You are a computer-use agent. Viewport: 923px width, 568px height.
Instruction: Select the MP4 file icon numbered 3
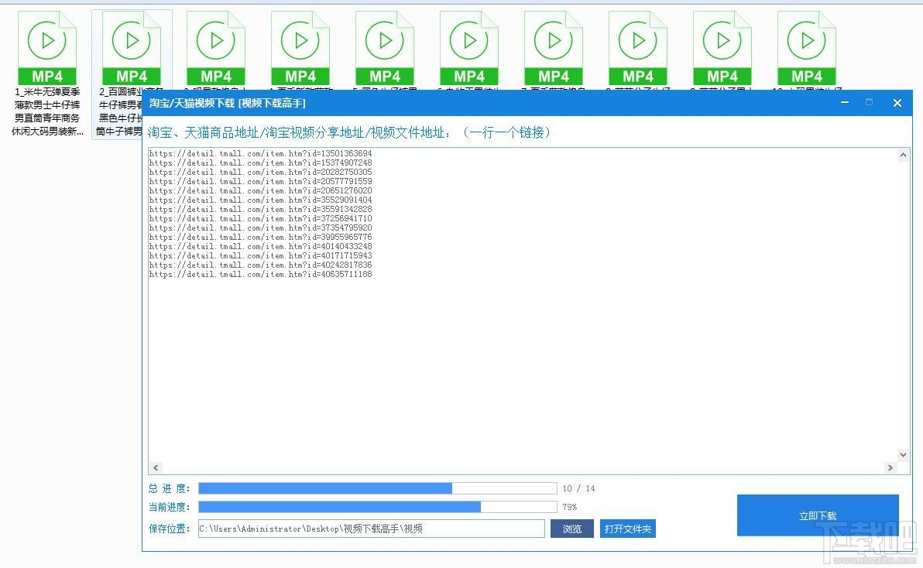pyautogui.click(x=216, y=49)
